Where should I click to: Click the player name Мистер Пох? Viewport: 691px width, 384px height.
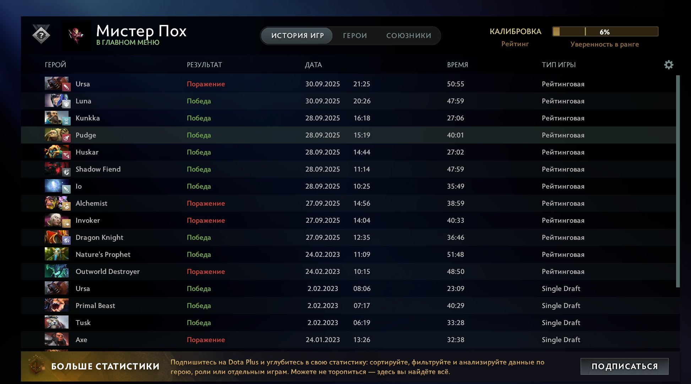(141, 31)
